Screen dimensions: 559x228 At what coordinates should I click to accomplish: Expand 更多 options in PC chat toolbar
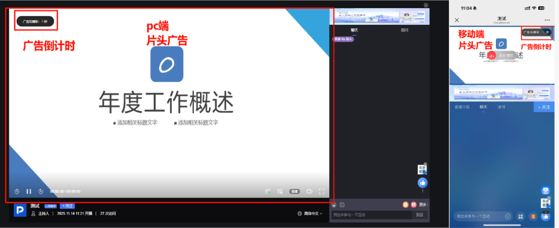click(x=423, y=204)
